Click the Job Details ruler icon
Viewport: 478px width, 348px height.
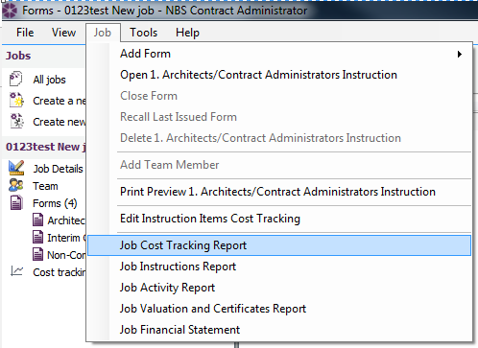[x=16, y=168]
